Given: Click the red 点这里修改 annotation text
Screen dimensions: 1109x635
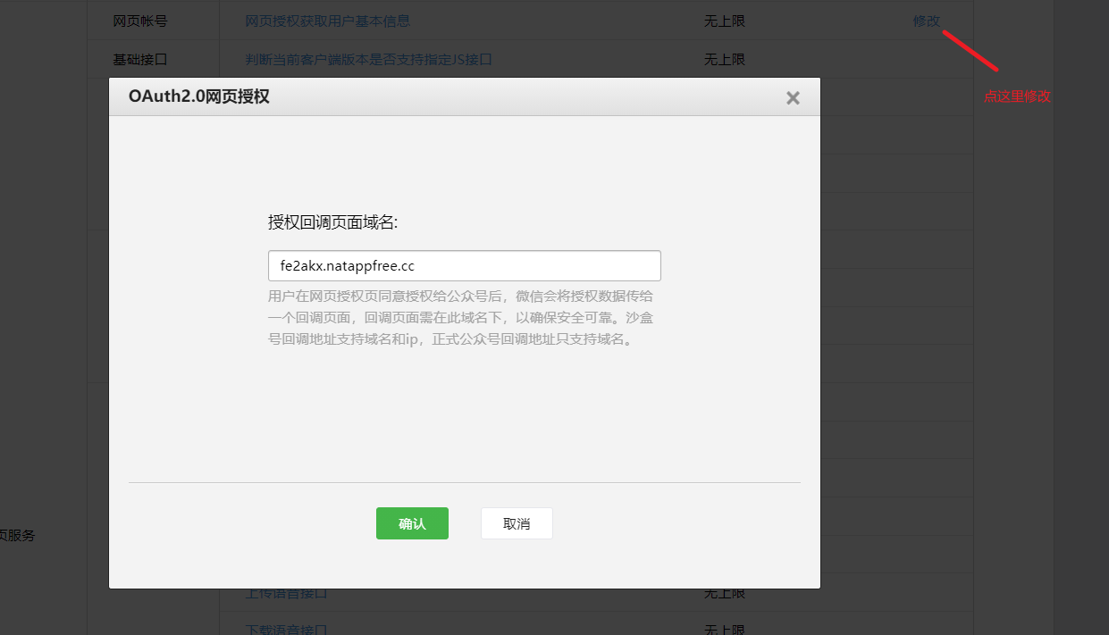Looking at the screenshot, I should [1017, 96].
